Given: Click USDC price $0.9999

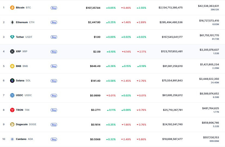Looking at the screenshot, I should pos(95,96).
